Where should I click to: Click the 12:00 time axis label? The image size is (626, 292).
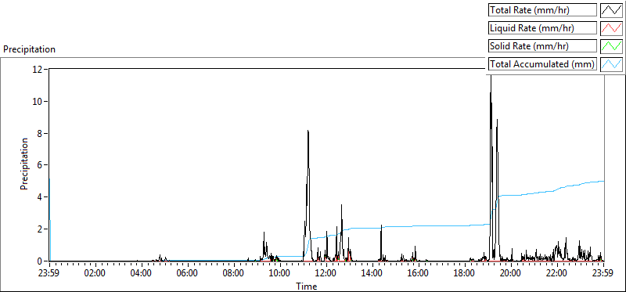326,274
